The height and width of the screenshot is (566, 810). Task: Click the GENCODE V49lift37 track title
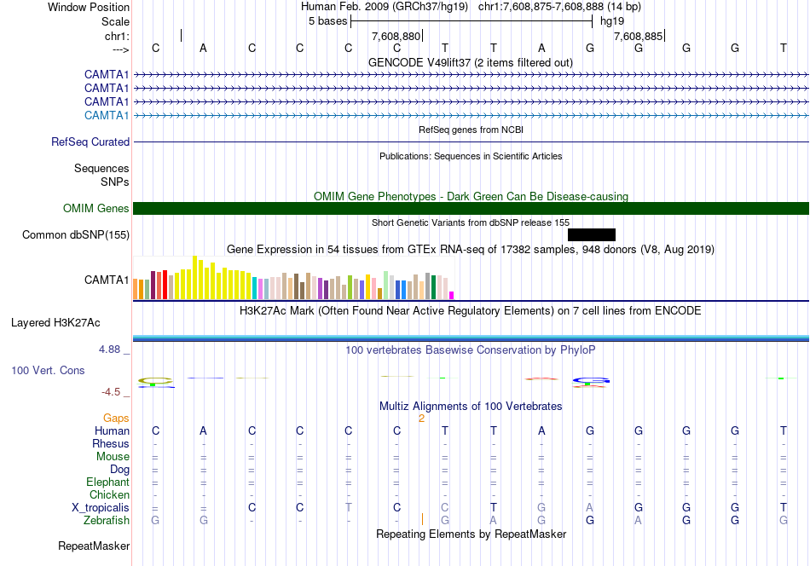click(471, 62)
